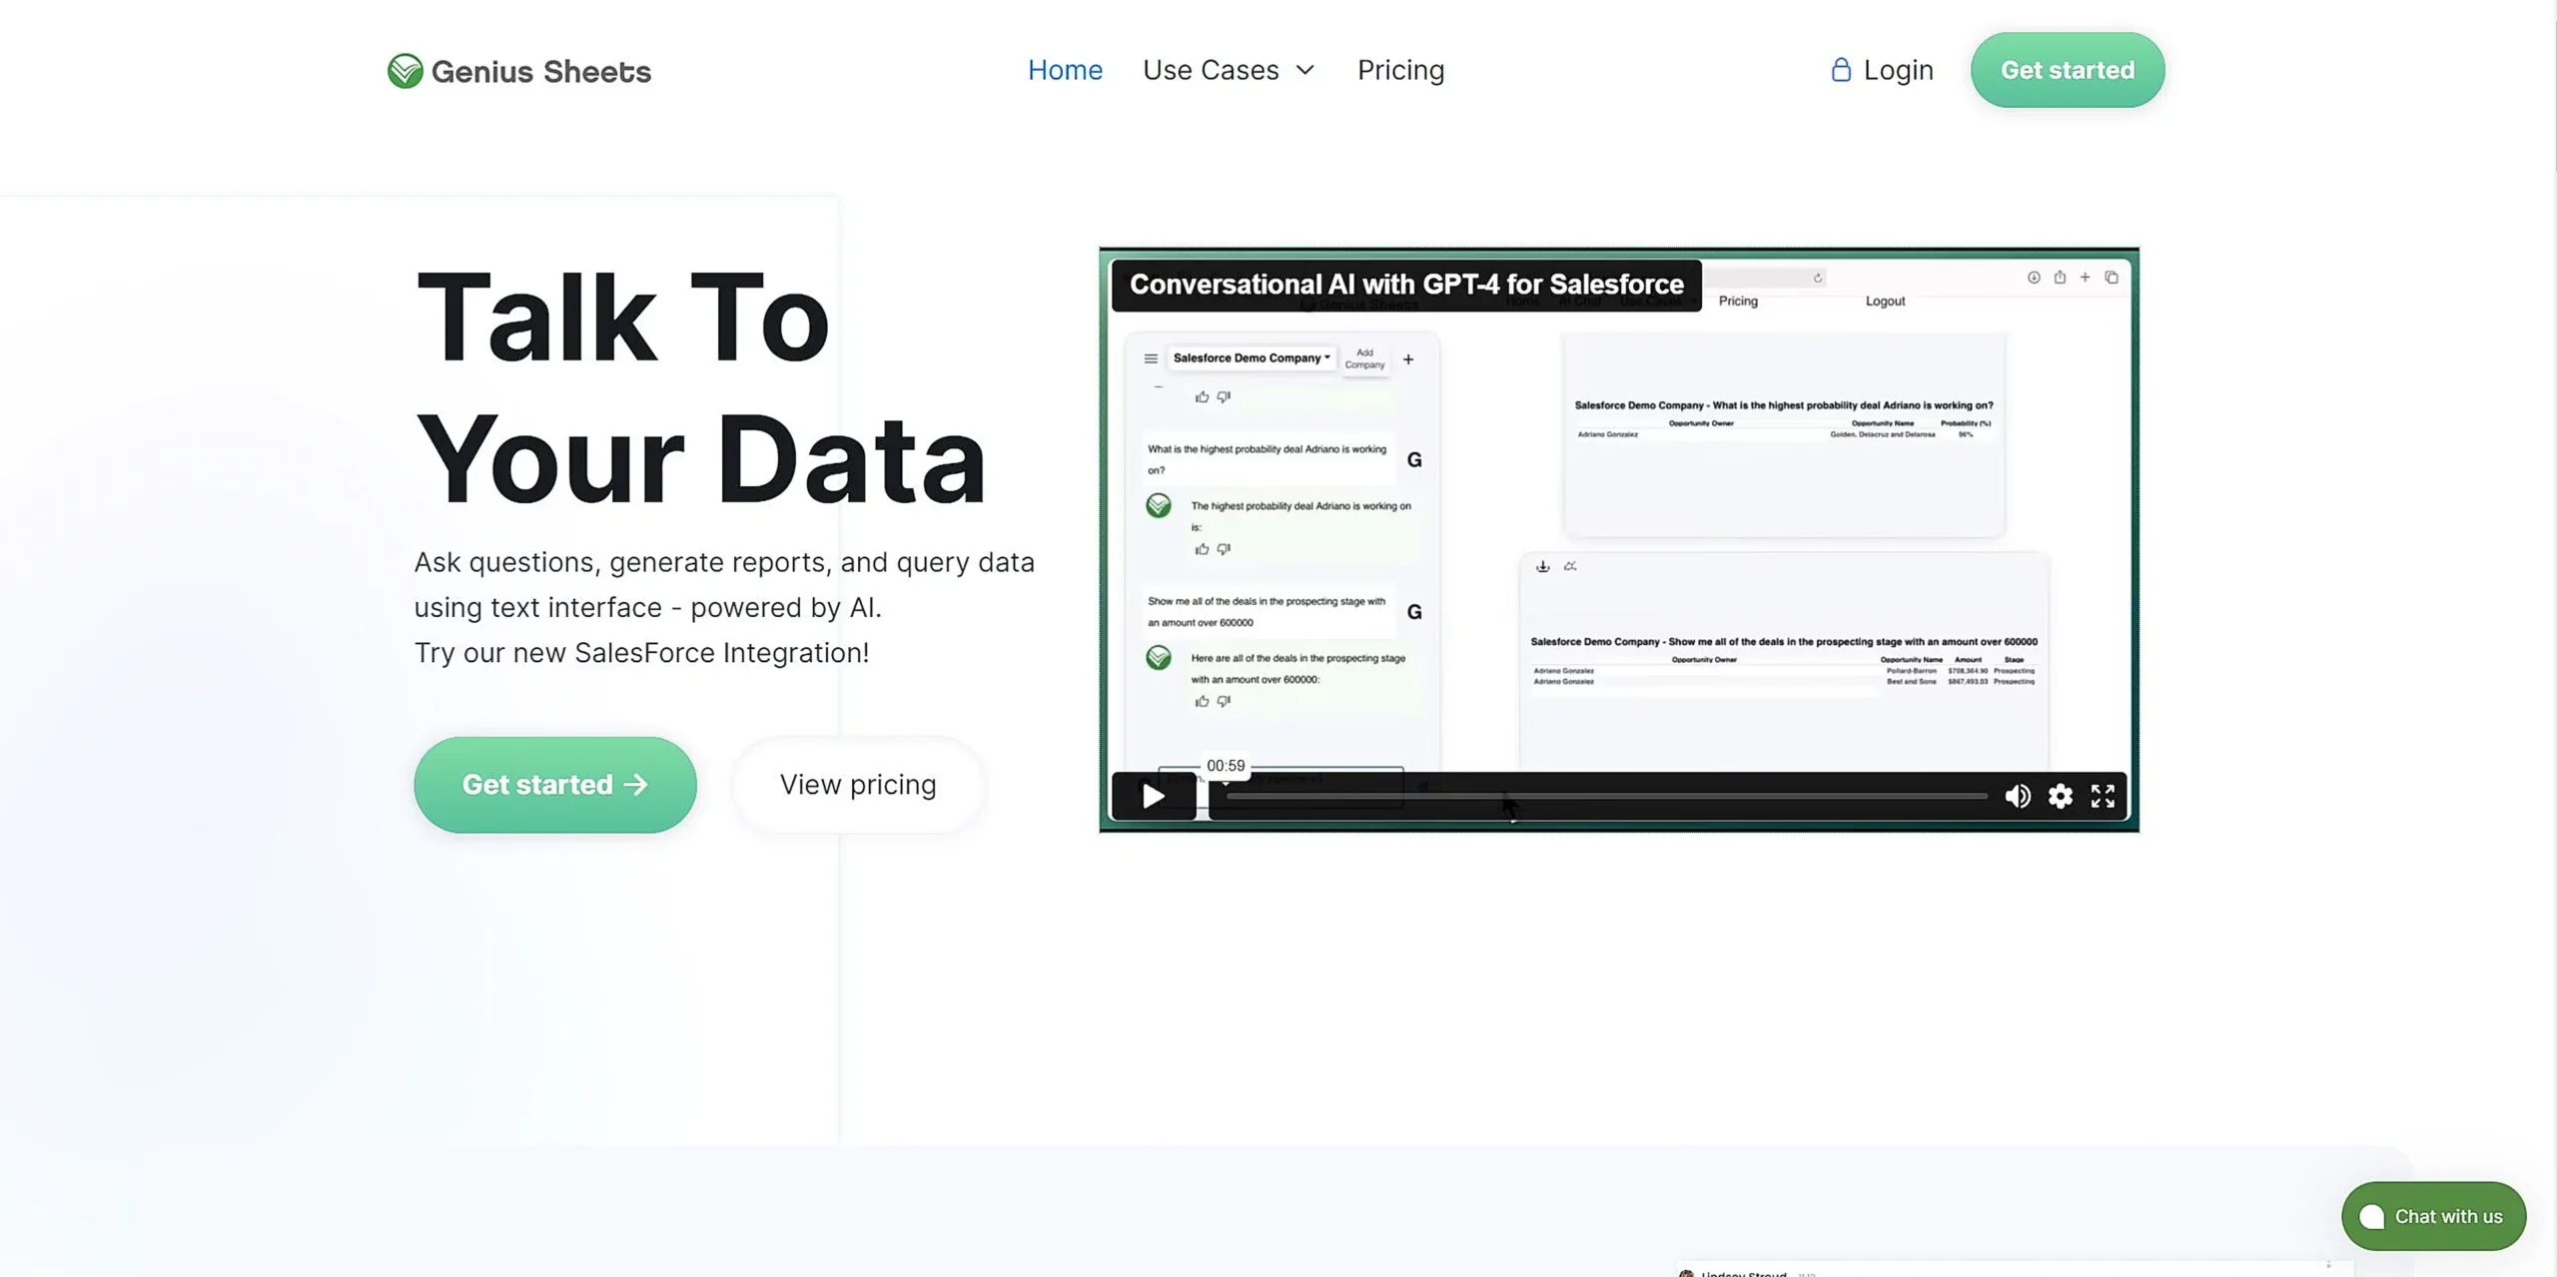Click the green Get started arrow button
Image resolution: width=2557 pixels, height=1277 pixels.
554,785
